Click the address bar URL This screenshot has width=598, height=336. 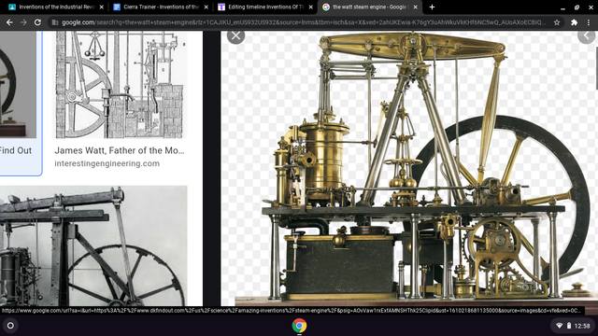pyautogui.click(x=303, y=22)
